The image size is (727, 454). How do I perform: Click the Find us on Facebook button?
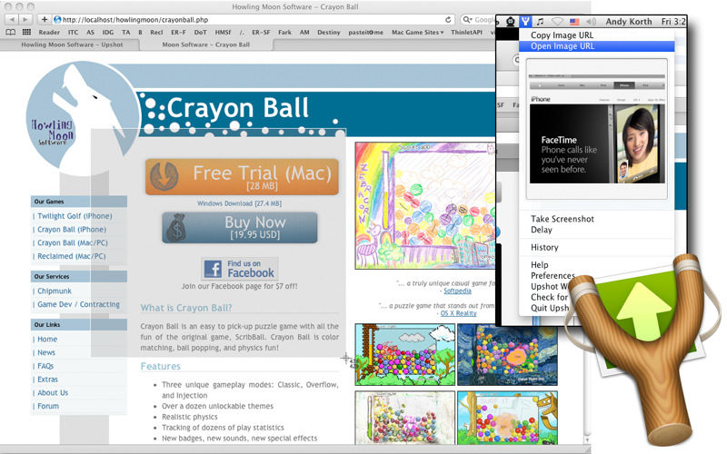point(240,269)
